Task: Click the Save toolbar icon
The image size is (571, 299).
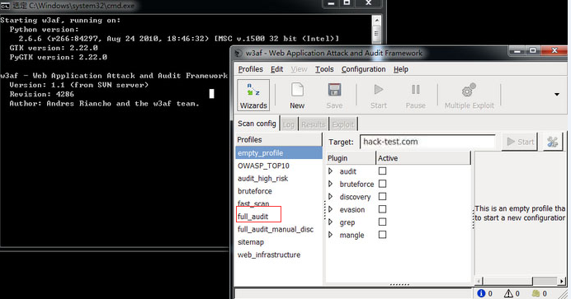Action: (x=334, y=90)
